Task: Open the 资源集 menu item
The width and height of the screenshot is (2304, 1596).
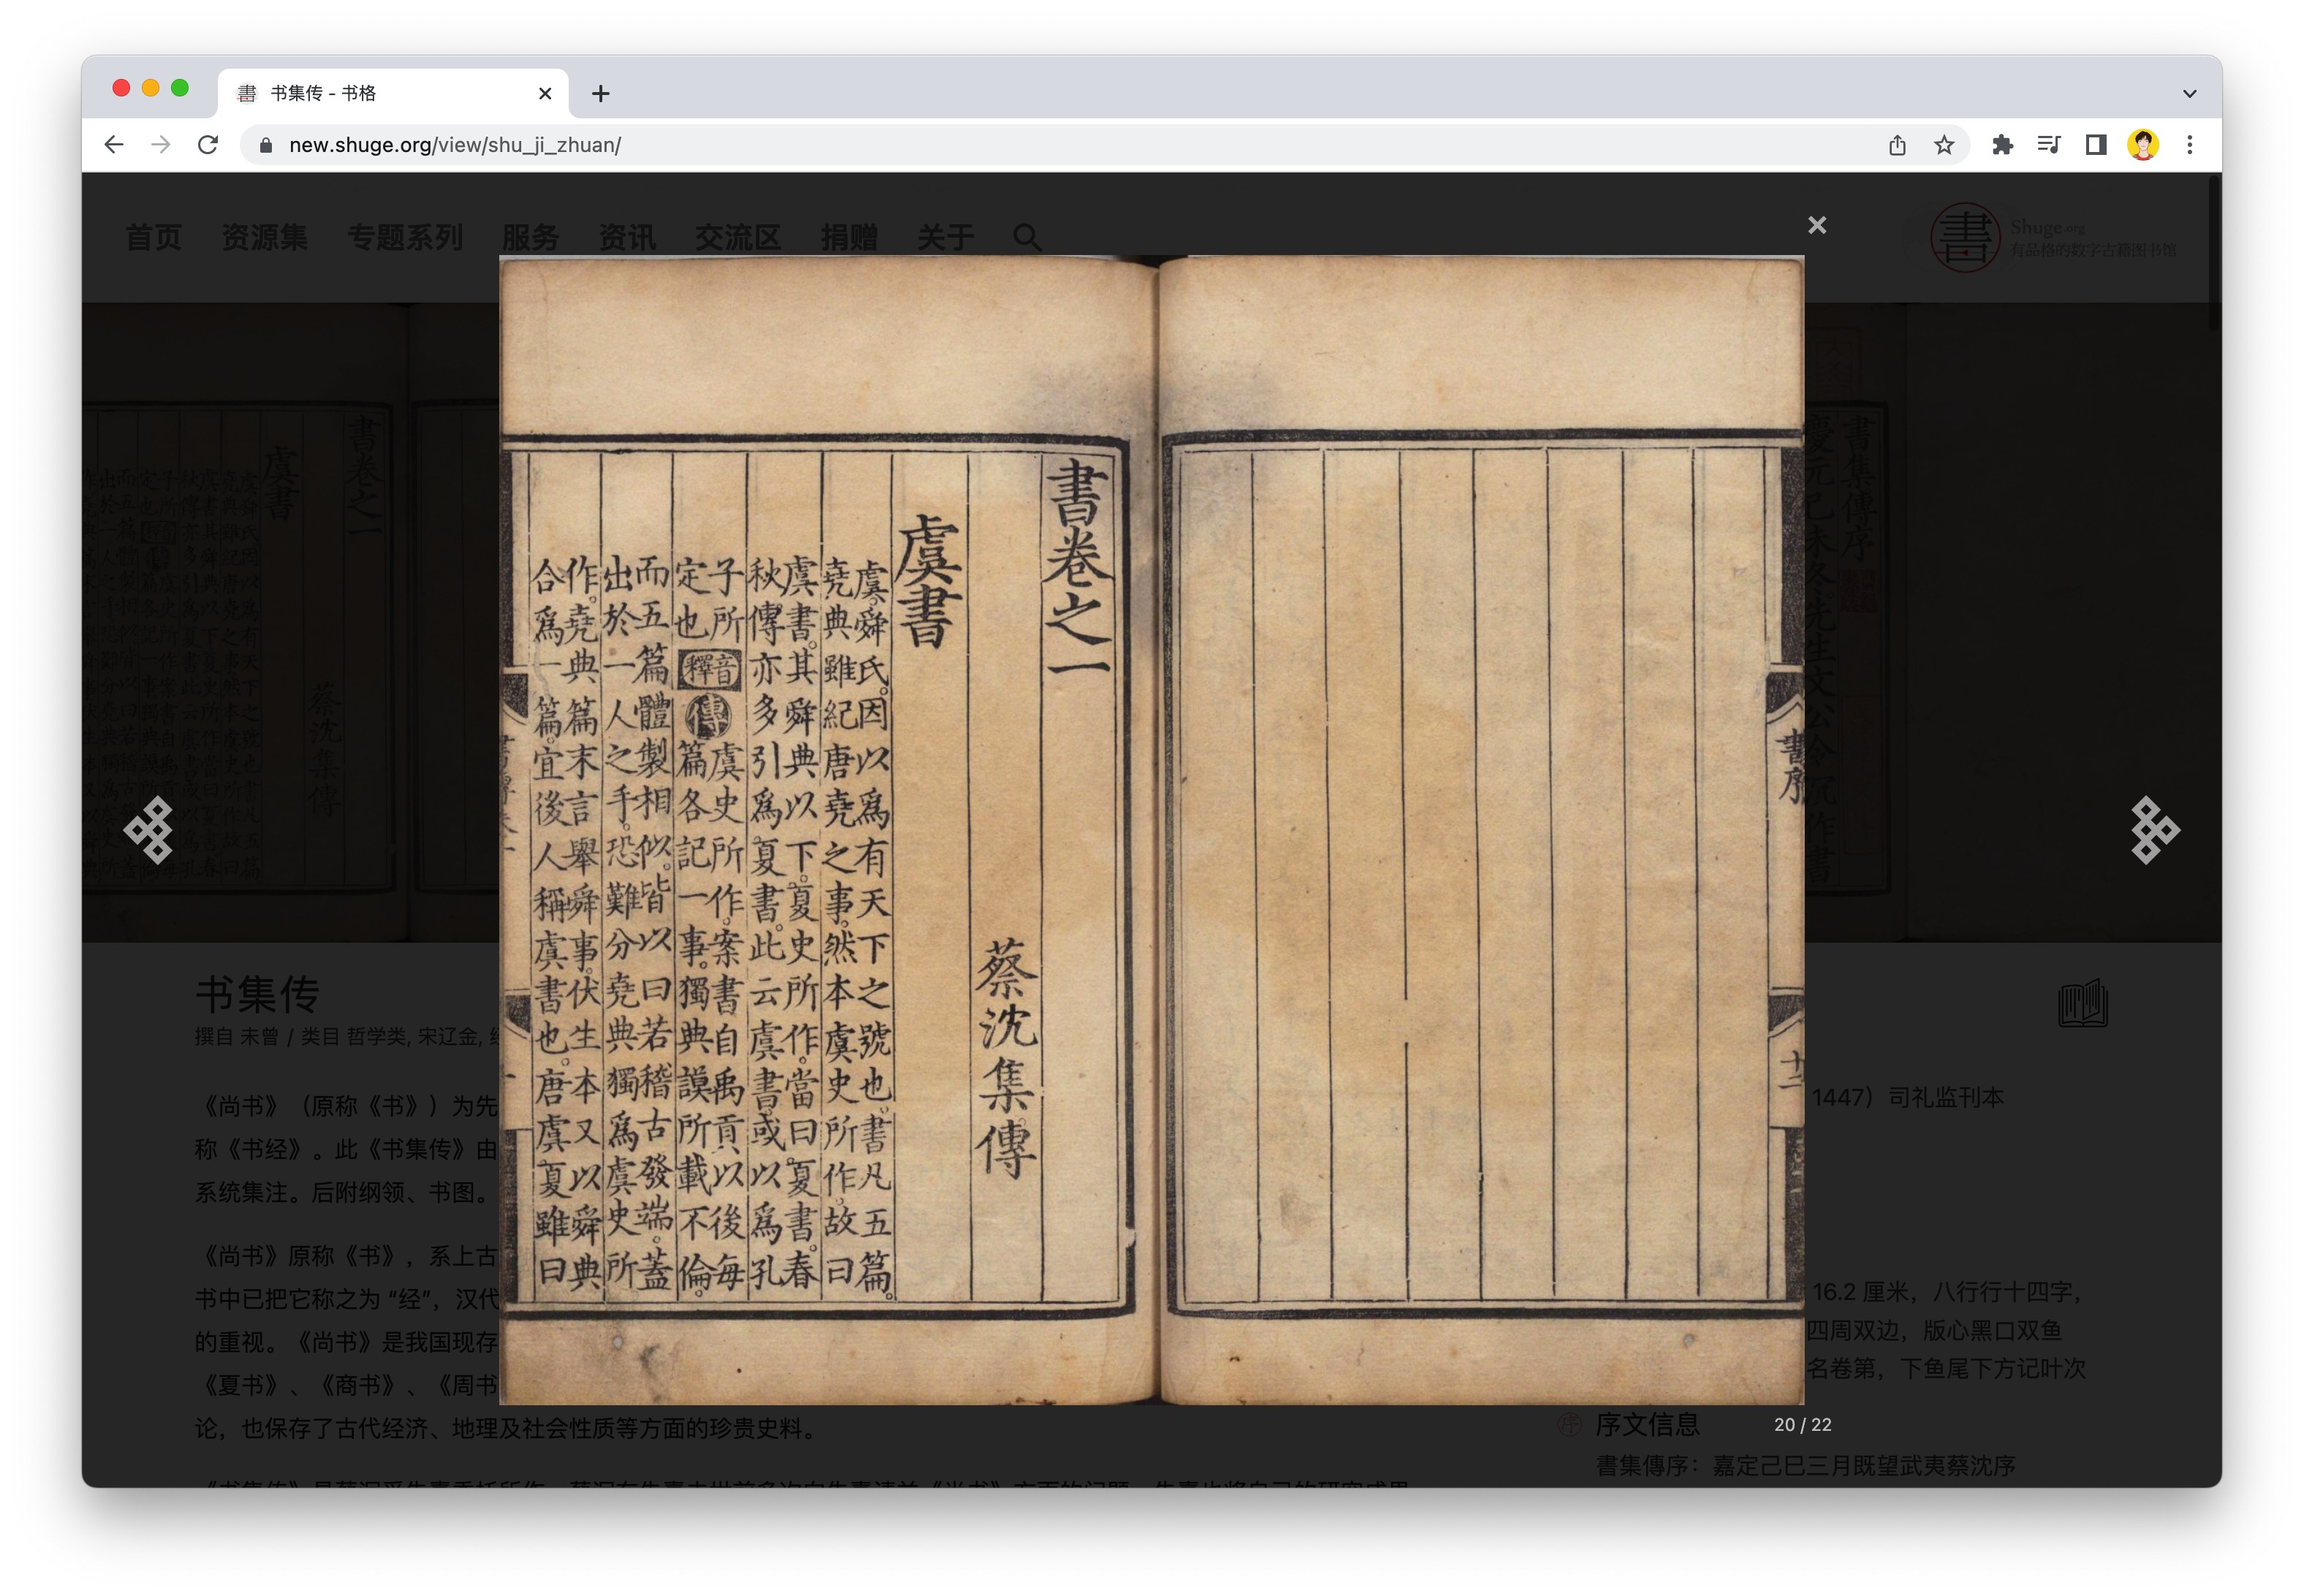Action: (264, 237)
